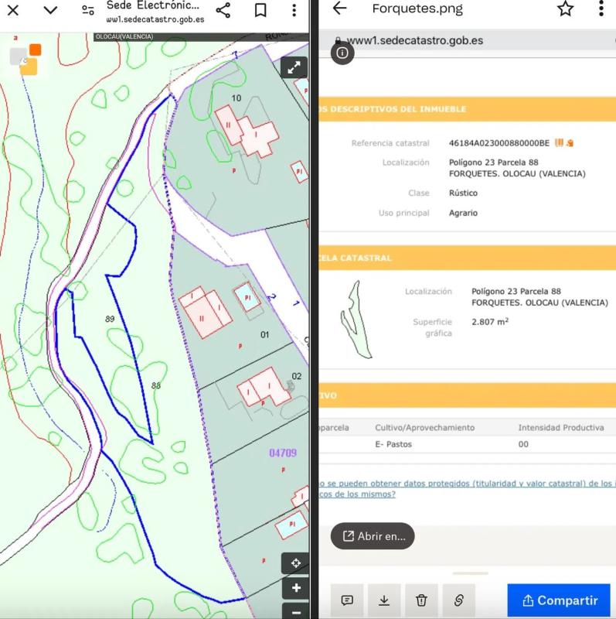The height and width of the screenshot is (619, 616).
Task: Expand the map to fullscreen
Action: [294, 67]
